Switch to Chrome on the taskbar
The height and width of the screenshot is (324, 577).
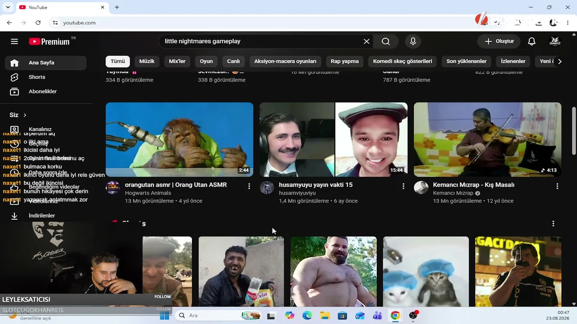pyautogui.click(x=395, y=315)
